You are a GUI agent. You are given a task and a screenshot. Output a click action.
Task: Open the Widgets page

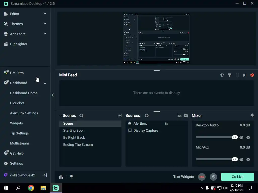[x=16, y=123]
